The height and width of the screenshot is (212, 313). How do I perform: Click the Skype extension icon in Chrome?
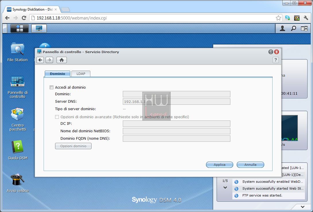pyautogui.click(x=287, y=18)
